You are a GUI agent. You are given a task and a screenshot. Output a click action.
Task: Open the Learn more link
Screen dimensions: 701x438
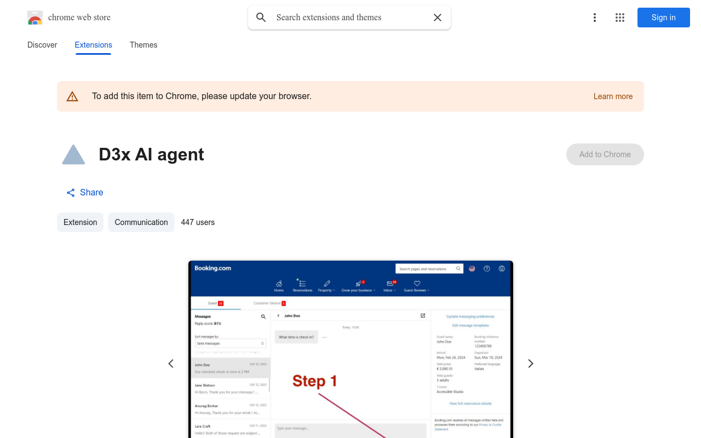[613, 96]
